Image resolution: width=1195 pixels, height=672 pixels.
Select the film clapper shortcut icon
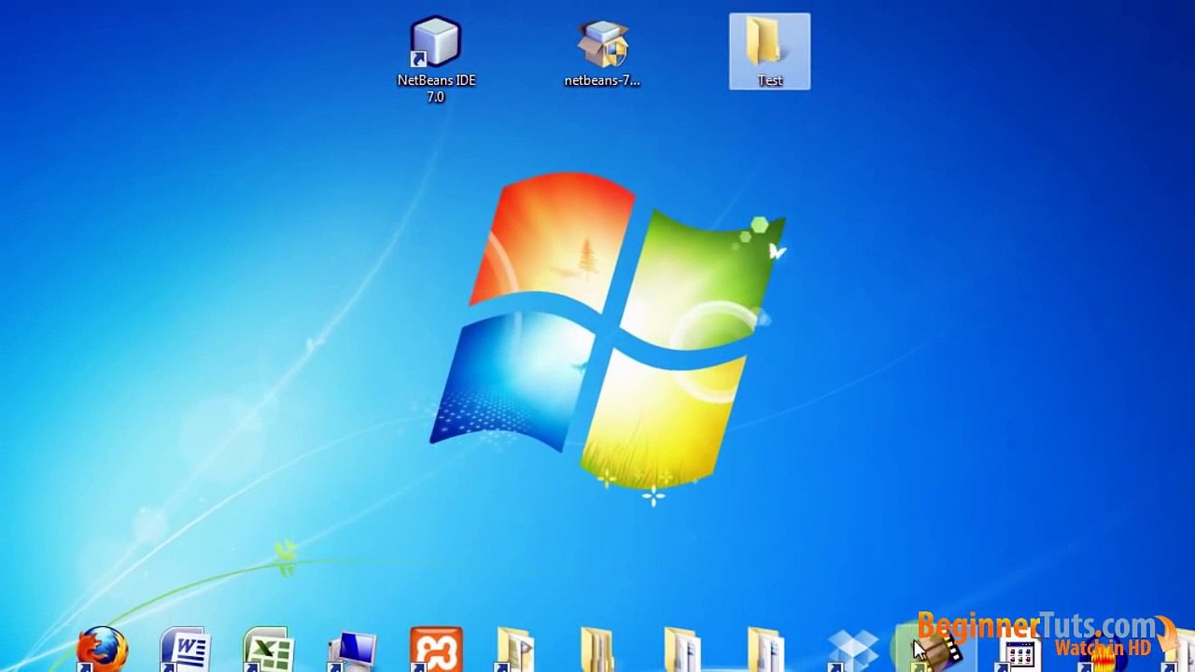coord(936,649)
